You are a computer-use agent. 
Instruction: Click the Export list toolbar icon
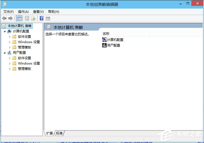[33, 18]
